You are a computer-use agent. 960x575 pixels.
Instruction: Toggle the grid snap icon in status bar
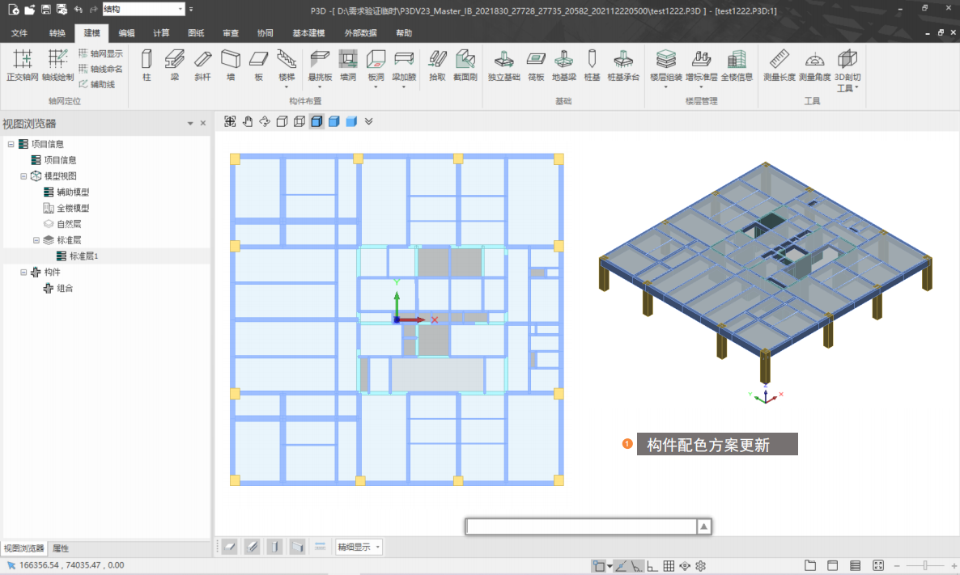pos(670,566)
